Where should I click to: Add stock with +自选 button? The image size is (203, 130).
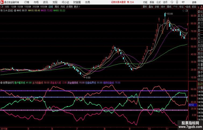pyautogui.click(x=188, y=7)
